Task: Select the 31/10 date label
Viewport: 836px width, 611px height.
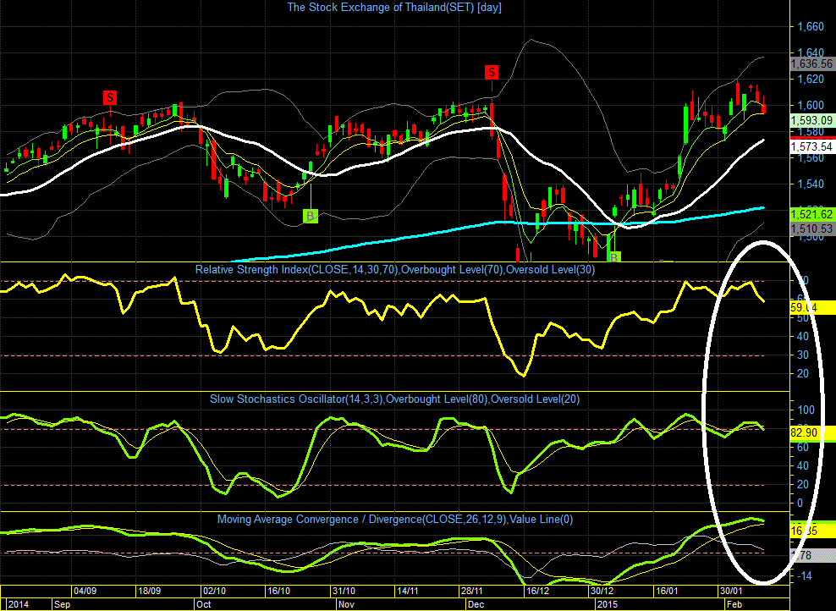Action: 344,591
